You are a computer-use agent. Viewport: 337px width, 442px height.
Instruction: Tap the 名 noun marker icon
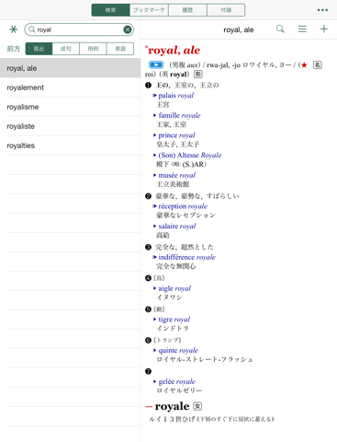pyautogui.click(x=318, y=64)
